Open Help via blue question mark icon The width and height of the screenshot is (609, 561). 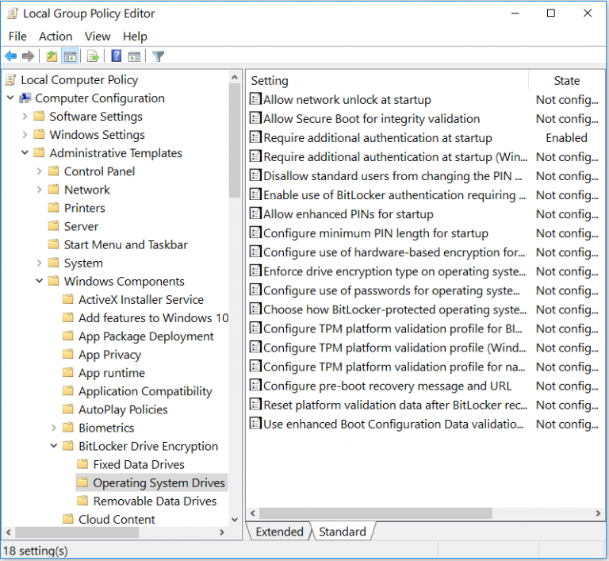[116, 56]
